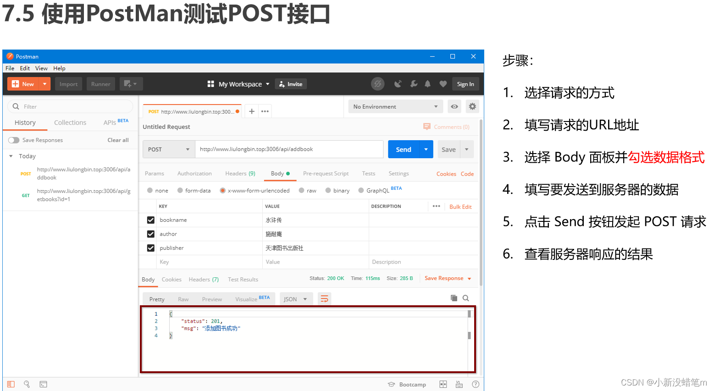Select the binary body type radio

pyautogui.click(x=328, y=190)
